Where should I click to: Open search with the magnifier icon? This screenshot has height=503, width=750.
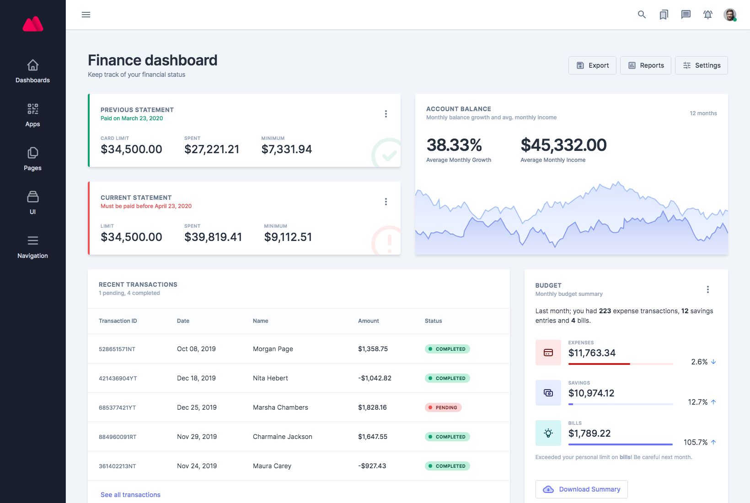click(x=642, y=15)
